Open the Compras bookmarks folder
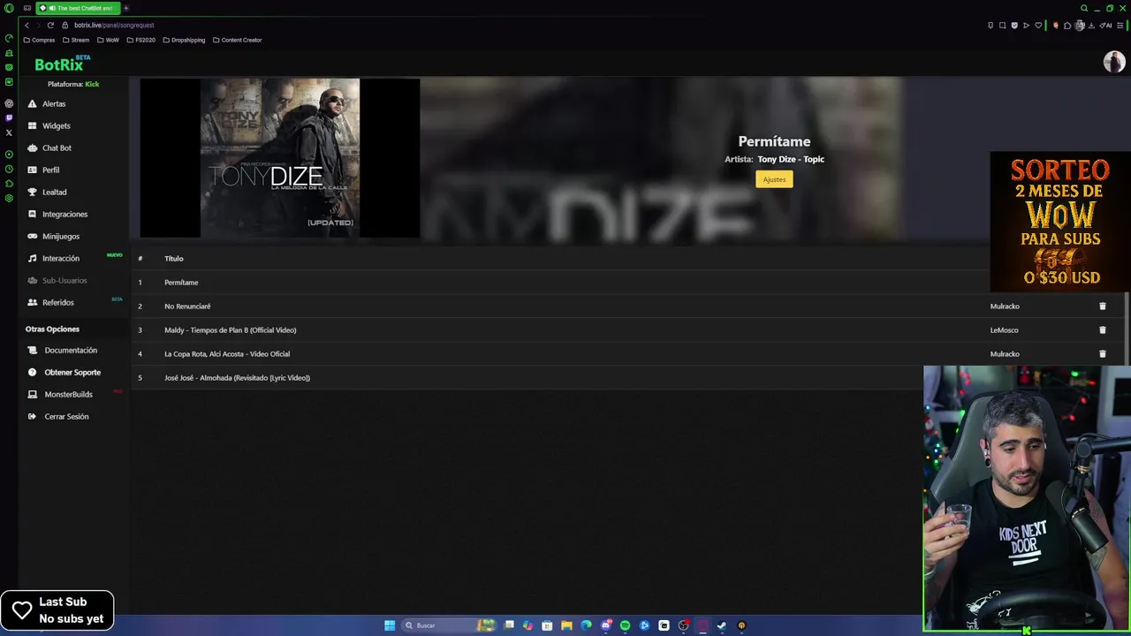Screen dimensions: 1131x636 tap(39, 40)
